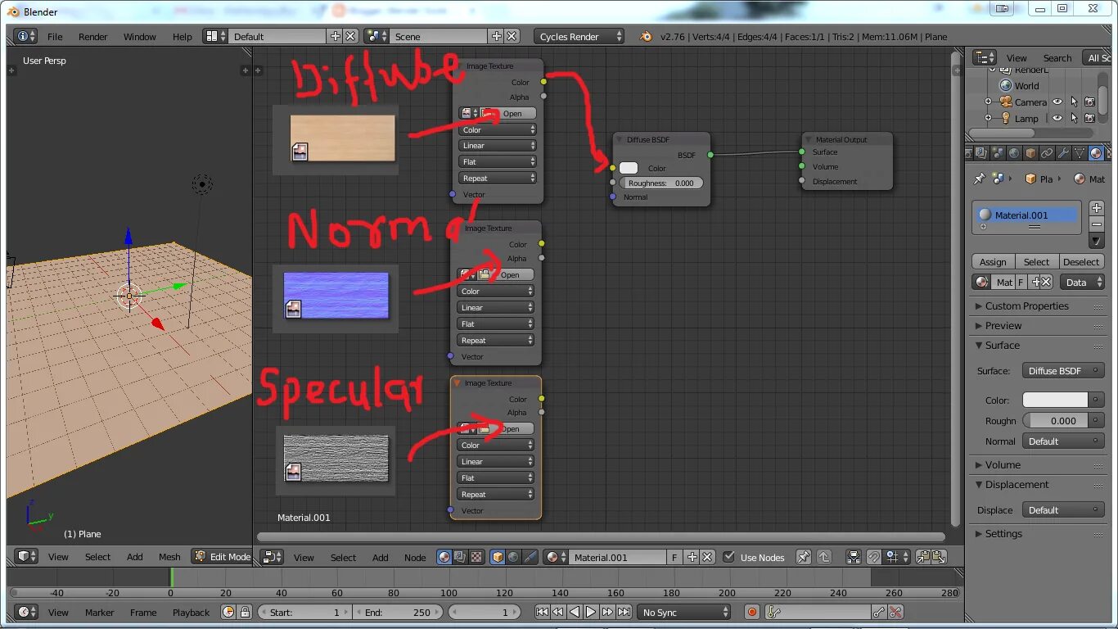Open material slot specials arrow menu
Screen dimensions: 1118x629
point(1097,241)
